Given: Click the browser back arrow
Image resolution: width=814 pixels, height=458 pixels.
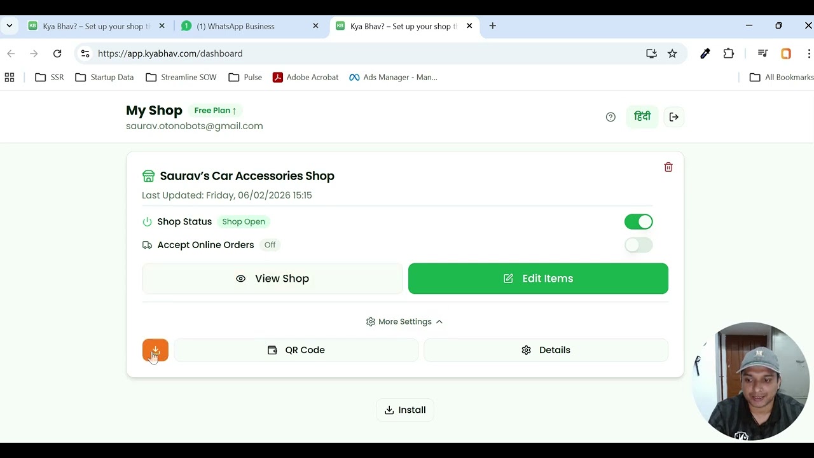Looking at the screenshot, I should tap(11, 53).
